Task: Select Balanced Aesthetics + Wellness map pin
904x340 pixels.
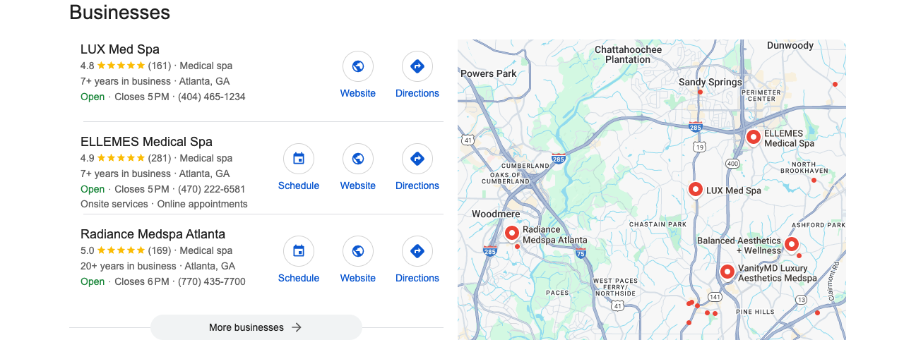Action: [792, 244]
